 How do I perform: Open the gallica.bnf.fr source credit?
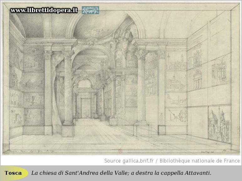[130, 161]
